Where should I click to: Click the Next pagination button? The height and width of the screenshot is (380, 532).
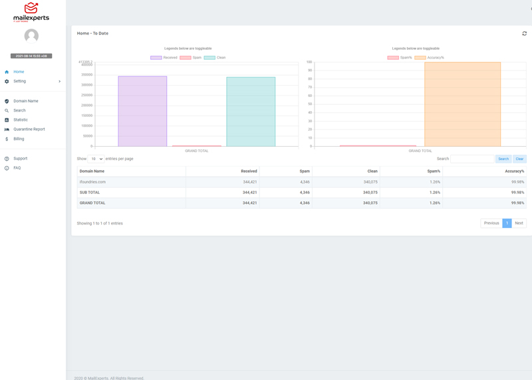(519, 223)
